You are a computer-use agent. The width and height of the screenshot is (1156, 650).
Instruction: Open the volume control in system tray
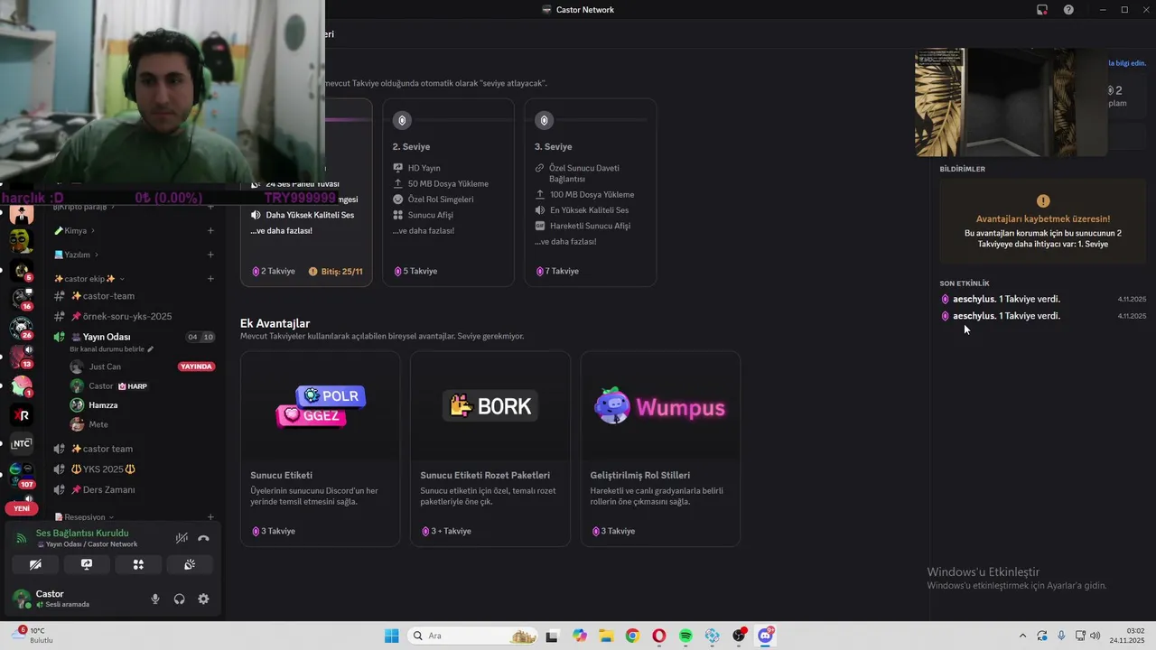pos(1095,636)
